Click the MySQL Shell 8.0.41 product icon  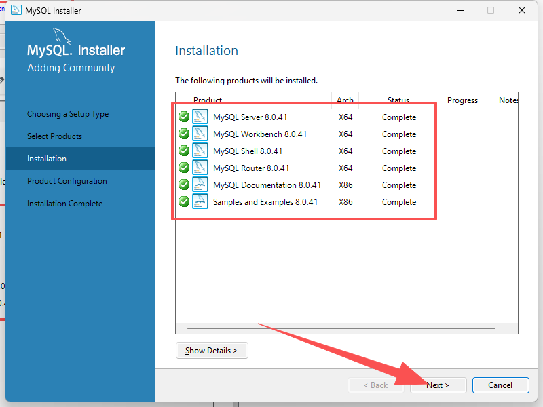[x=200, y=151]
